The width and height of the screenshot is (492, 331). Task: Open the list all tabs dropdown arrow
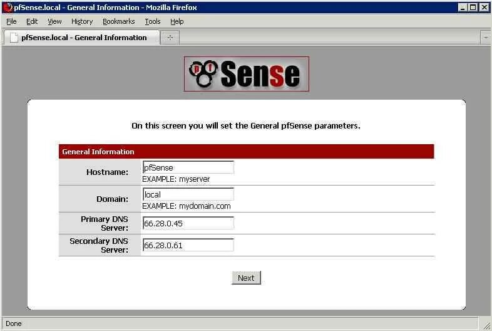(485, 38)
